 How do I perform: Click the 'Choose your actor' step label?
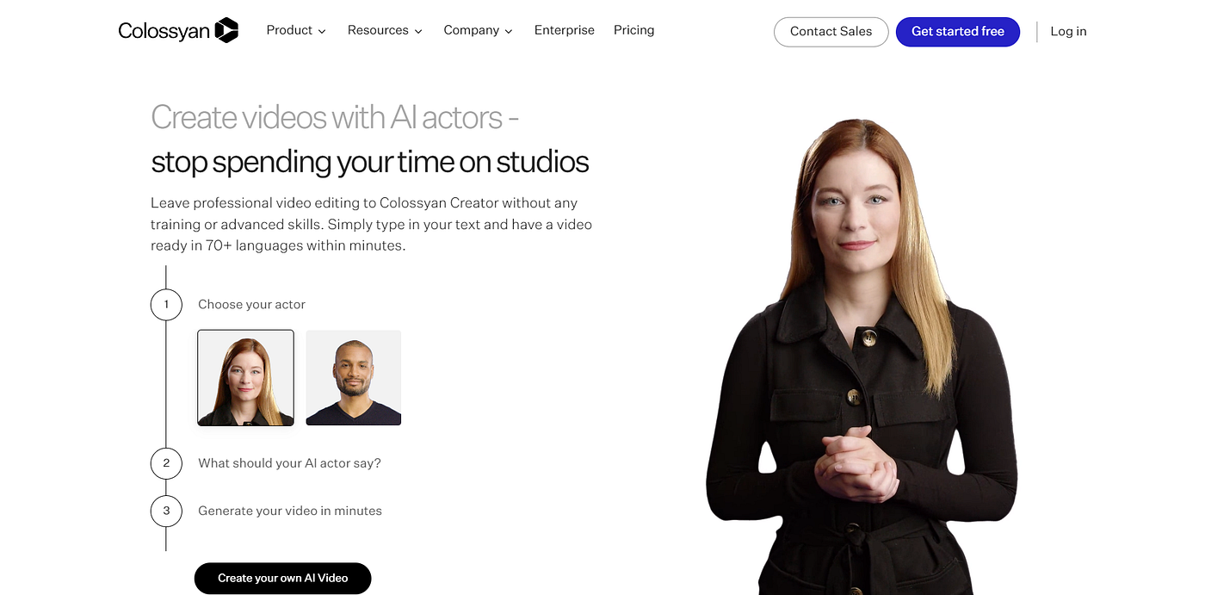coord(251,304)
